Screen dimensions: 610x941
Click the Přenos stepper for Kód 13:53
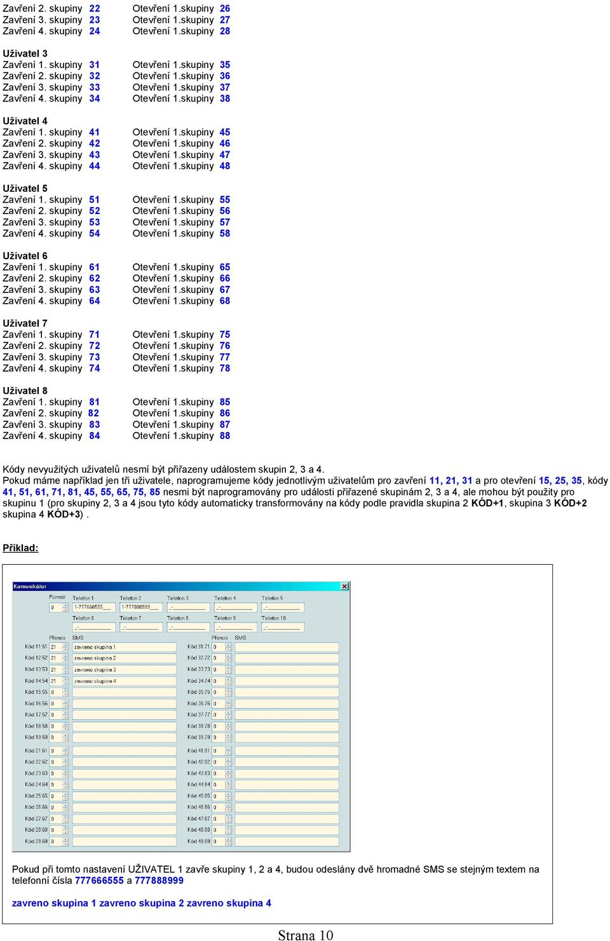[x=65, y=670]
